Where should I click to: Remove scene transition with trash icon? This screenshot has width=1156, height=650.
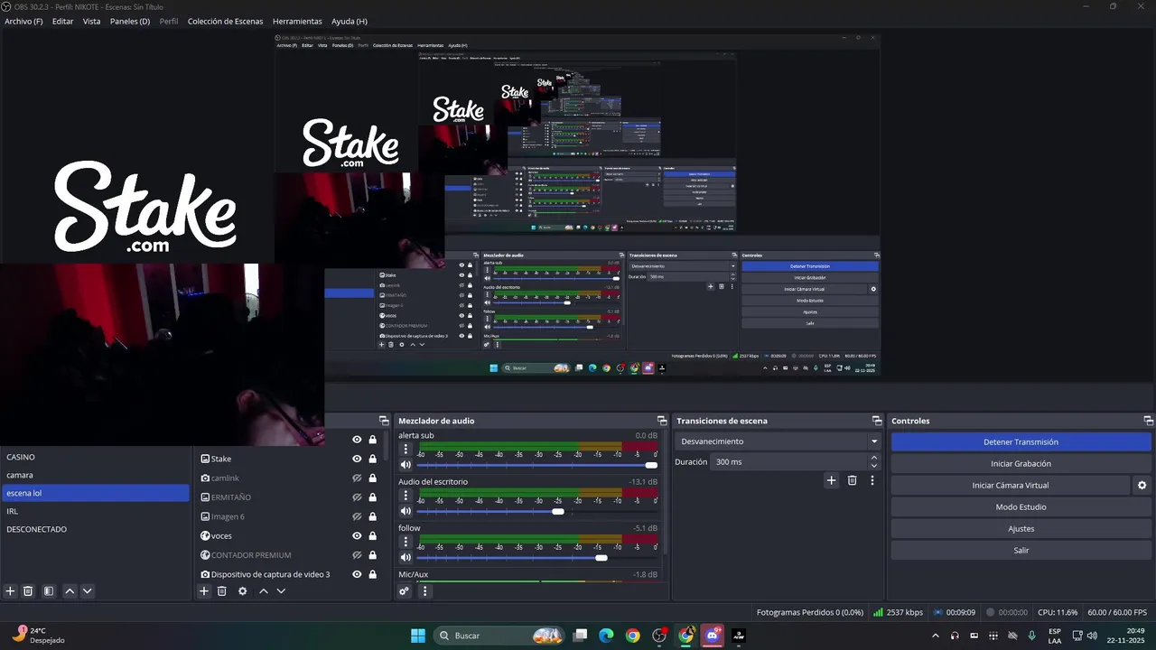tap(852, 480)
